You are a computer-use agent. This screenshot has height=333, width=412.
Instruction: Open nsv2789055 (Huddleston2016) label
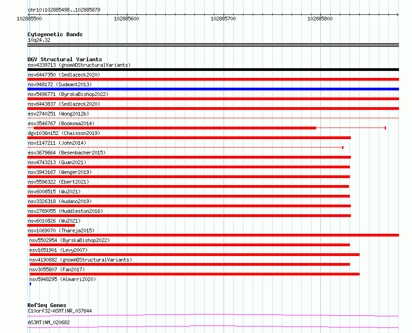click(x=65, y=211)
